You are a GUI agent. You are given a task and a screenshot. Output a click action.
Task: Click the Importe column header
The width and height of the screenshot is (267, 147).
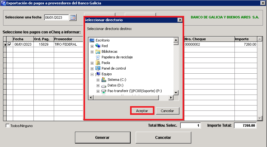coord(246,39)
